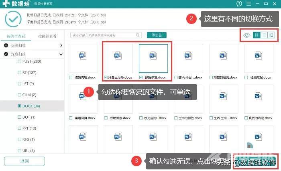Check the LST (2) checkbox
281x171 pixels.
coord(20,84)
